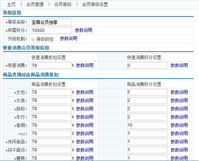The height and width of the screenshot is (161, 199).
Task: Open 参数说明 for 饼干甜点 points
Action: pyautogui.click(x=179, y=150)
